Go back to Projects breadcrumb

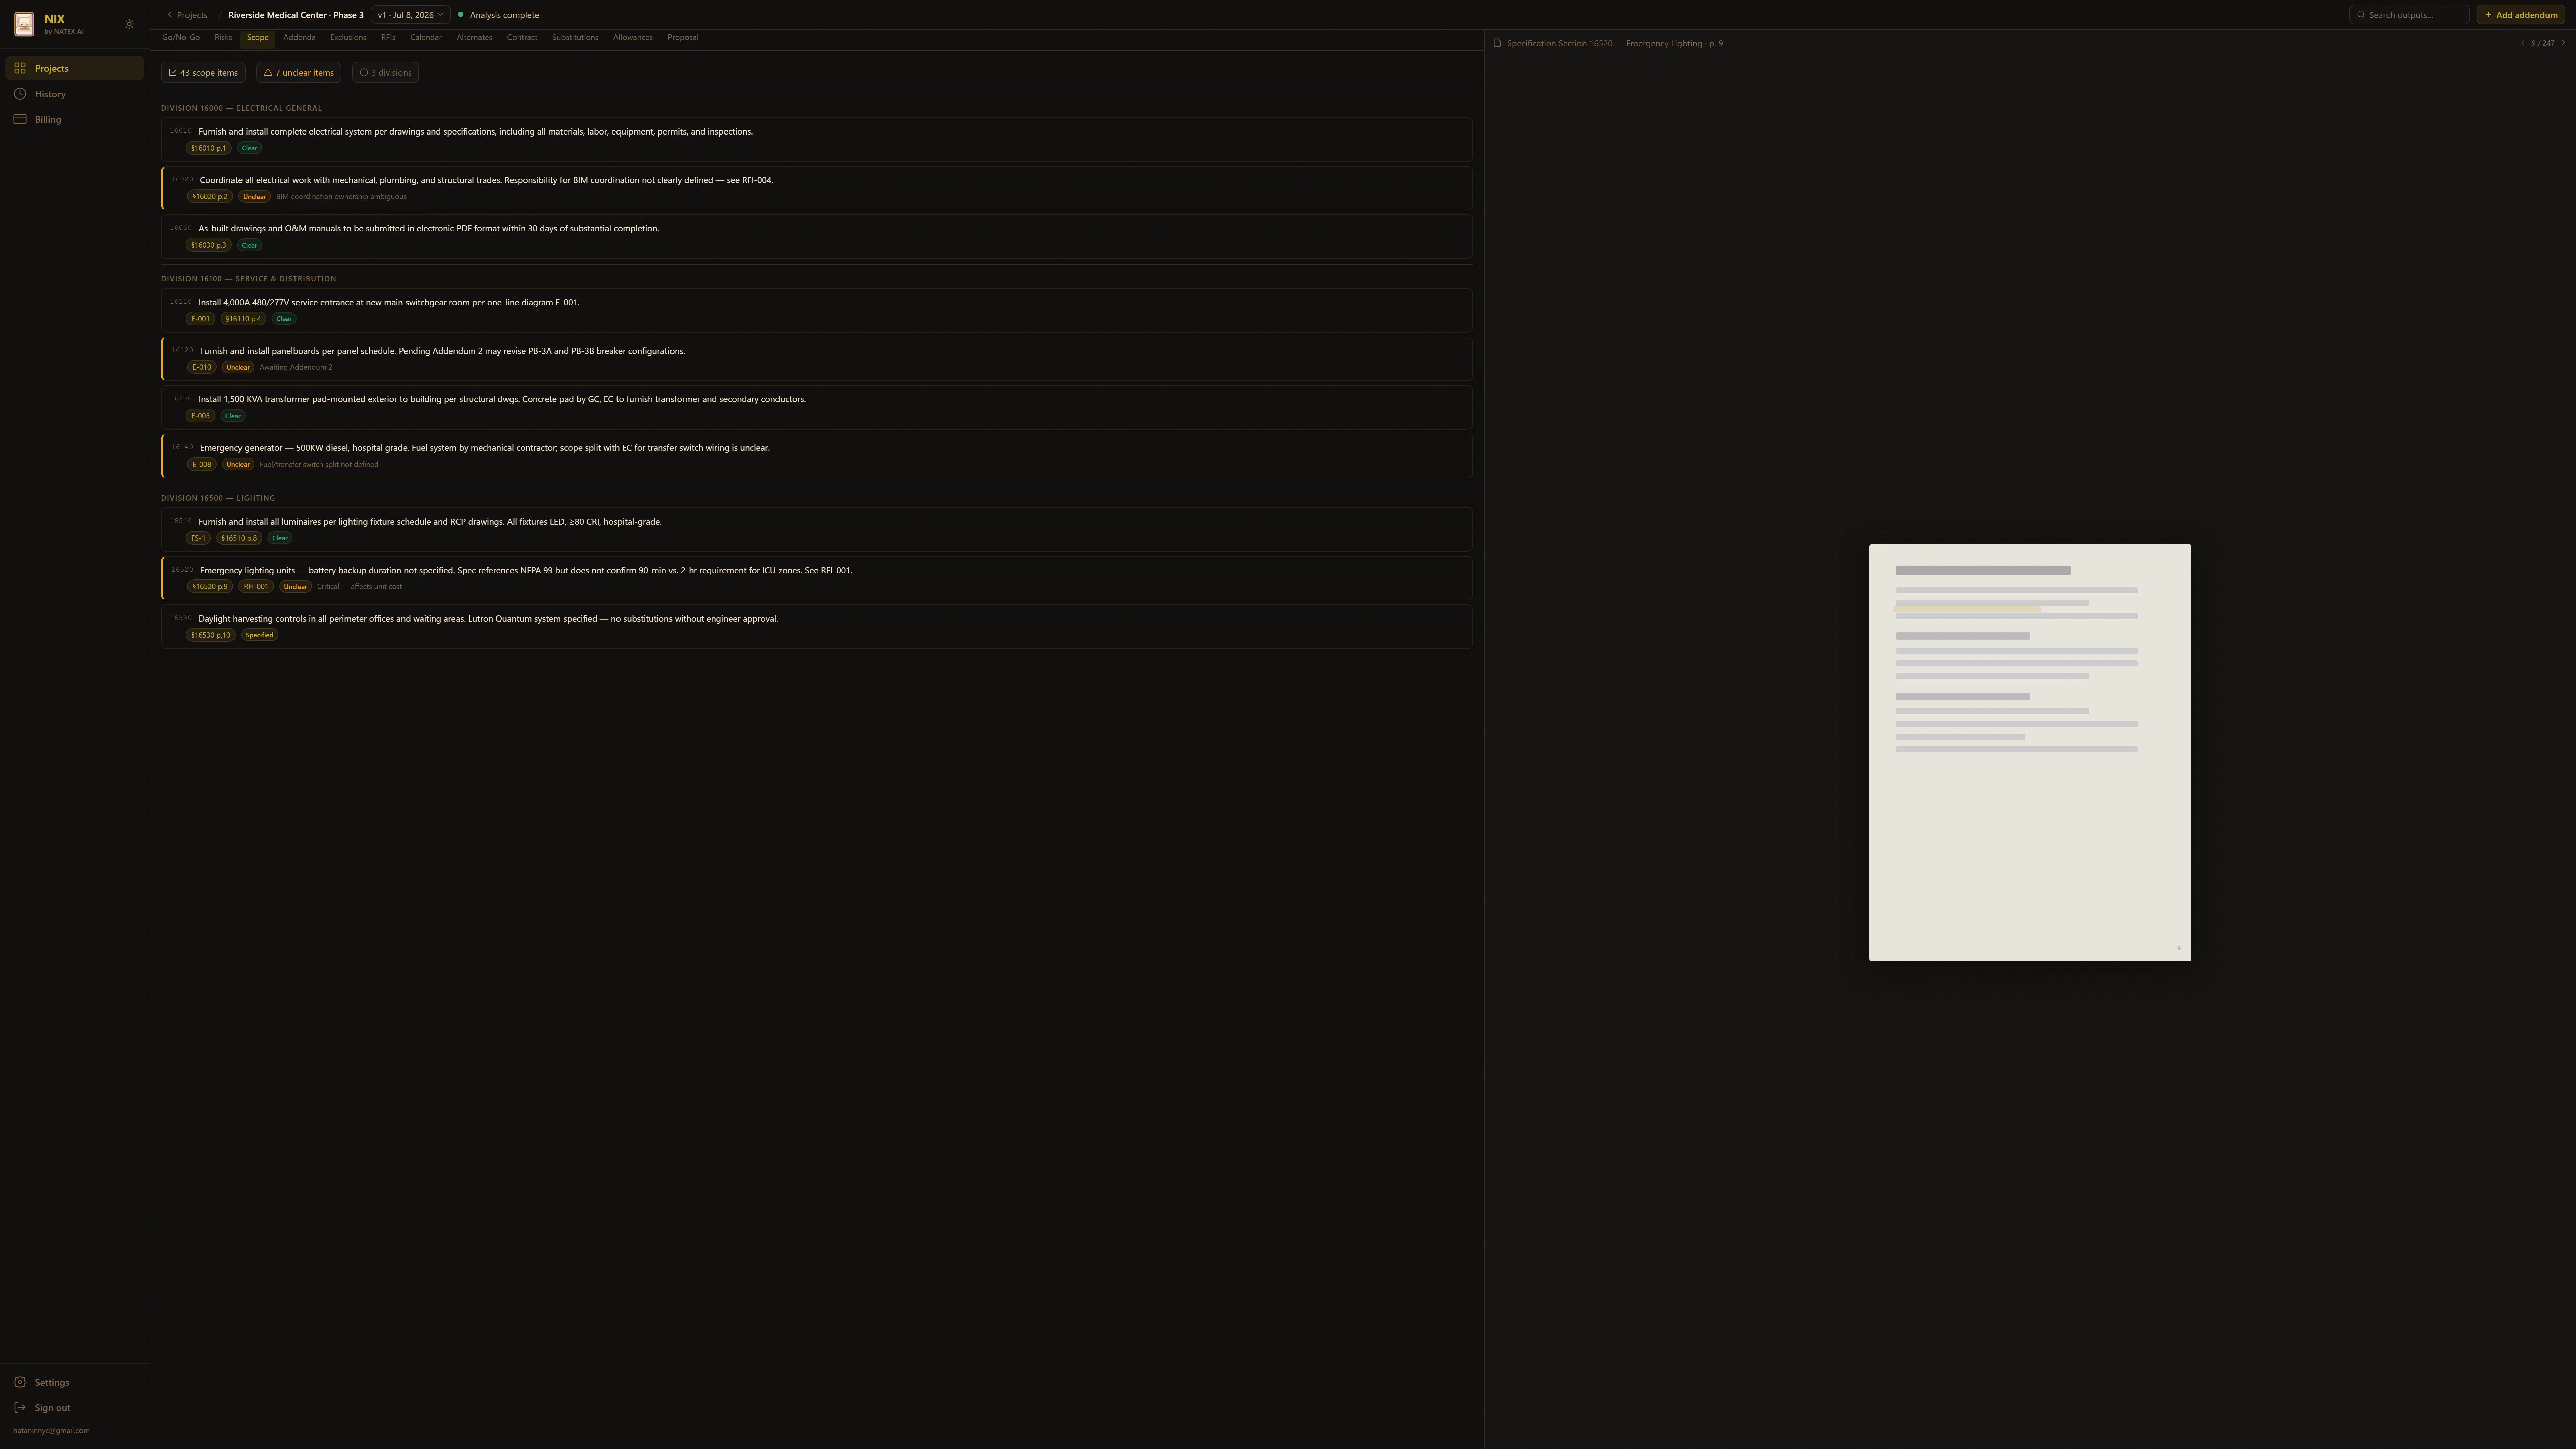click(x=187, y=15)
